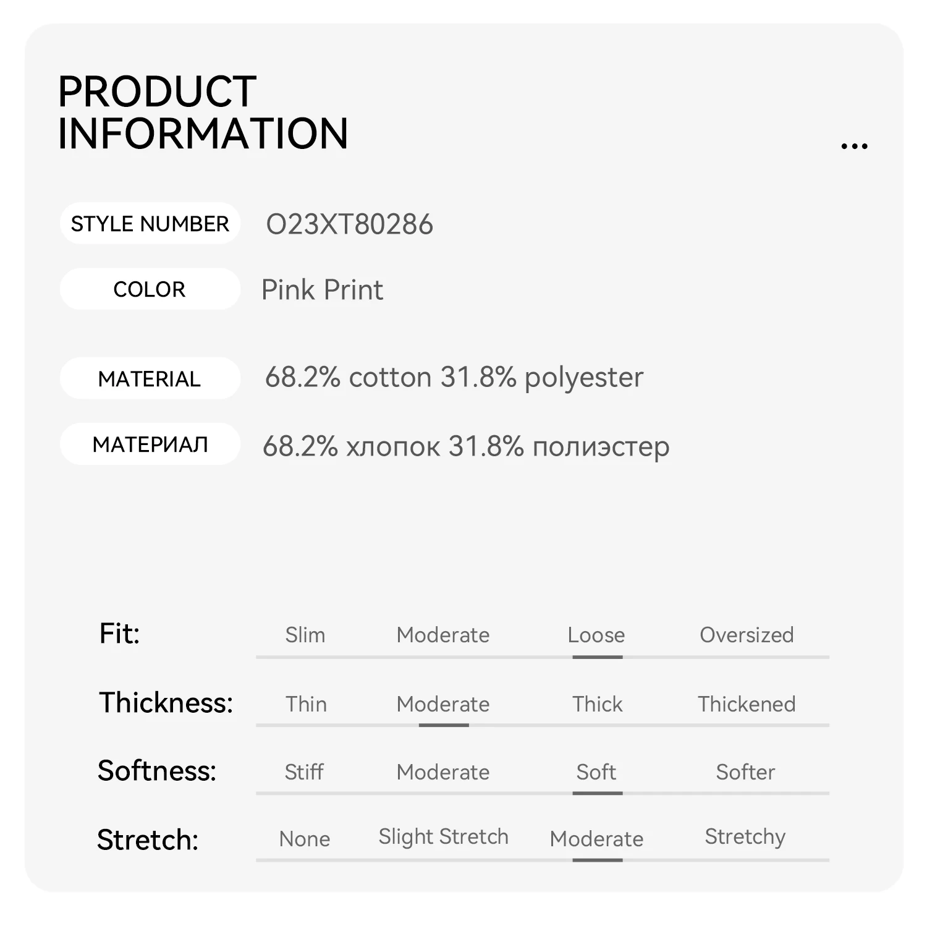Select the Slim fit option
The image size is (927, 926).
click(x=305, y=635)
